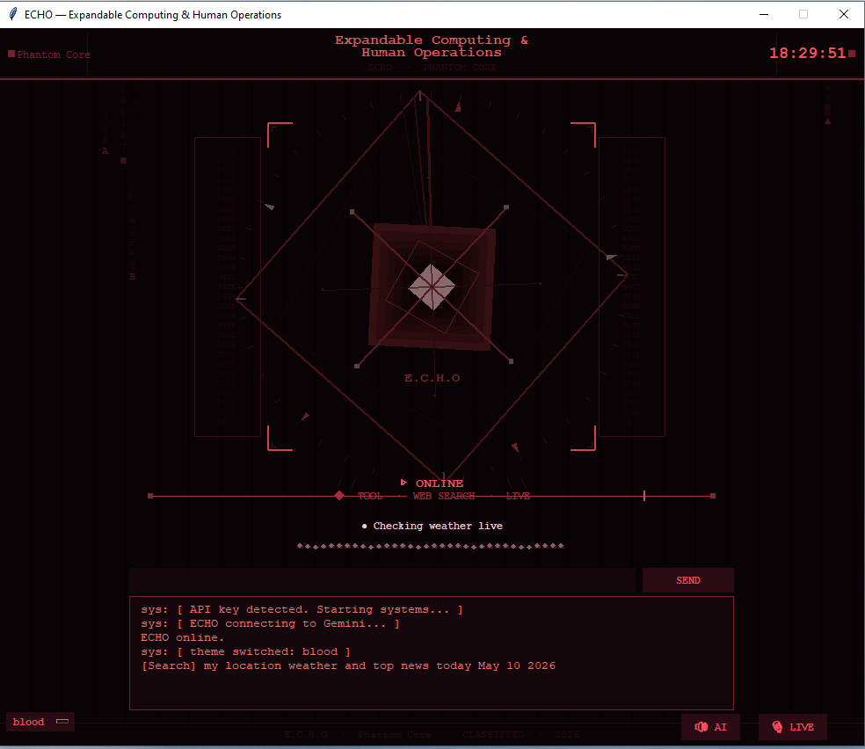Click the SEND button

click(688, 580)
